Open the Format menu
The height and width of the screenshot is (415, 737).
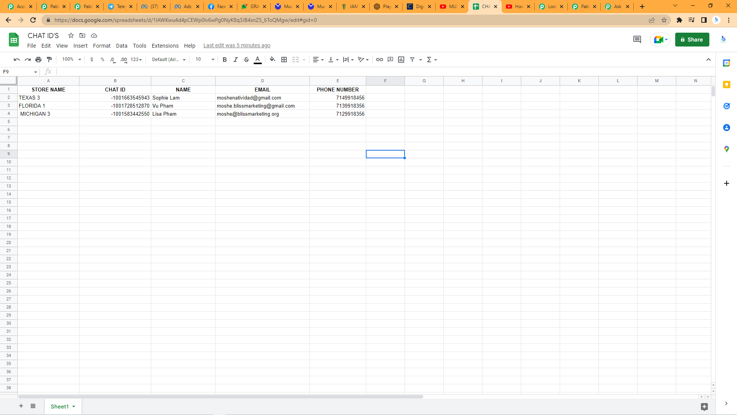pos(102,46)
